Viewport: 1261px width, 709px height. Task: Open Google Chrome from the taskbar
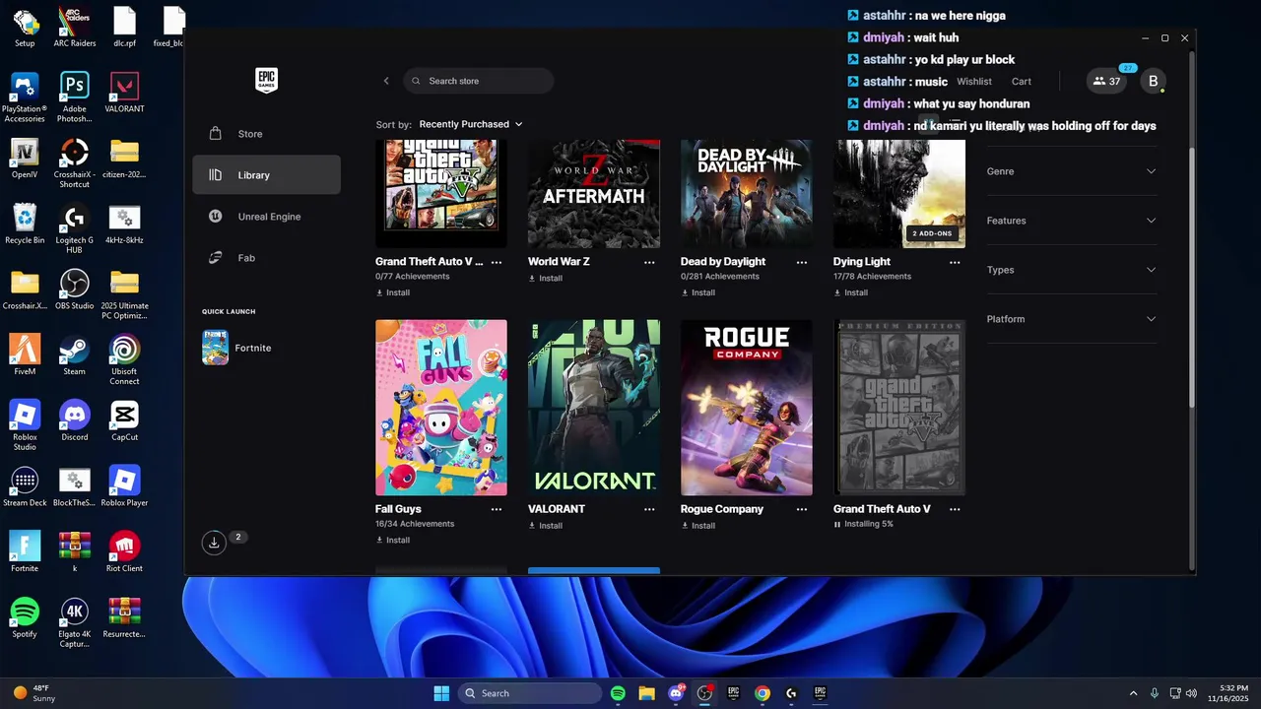[762, 693]
